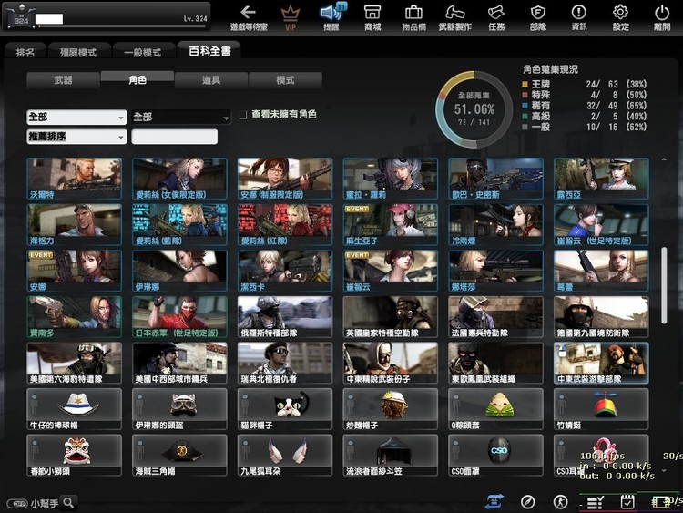683x513 pixels.
Task: Open the VIP crown icon
Action: [291, 17]
